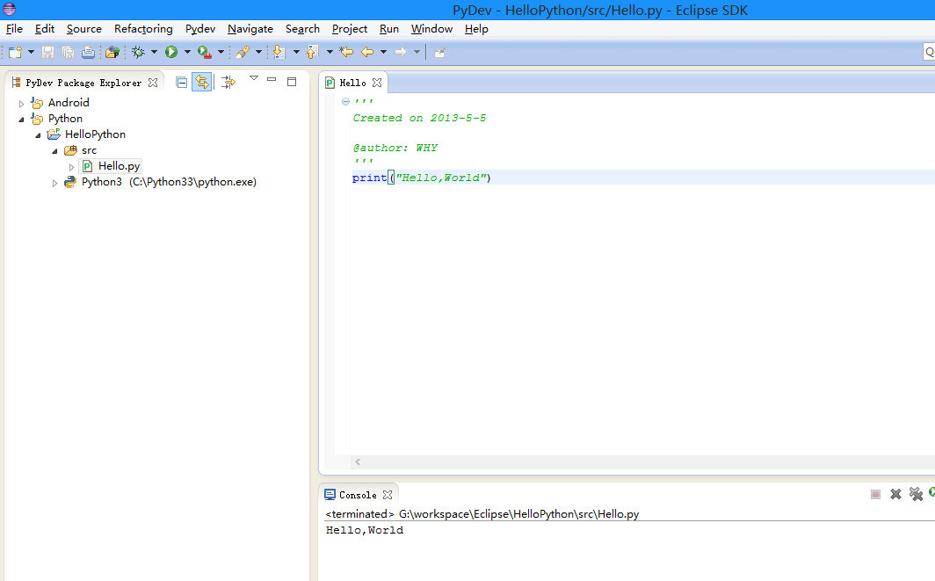
Task: Open the Back history dropdown arrow
Action: click(383, 53)
